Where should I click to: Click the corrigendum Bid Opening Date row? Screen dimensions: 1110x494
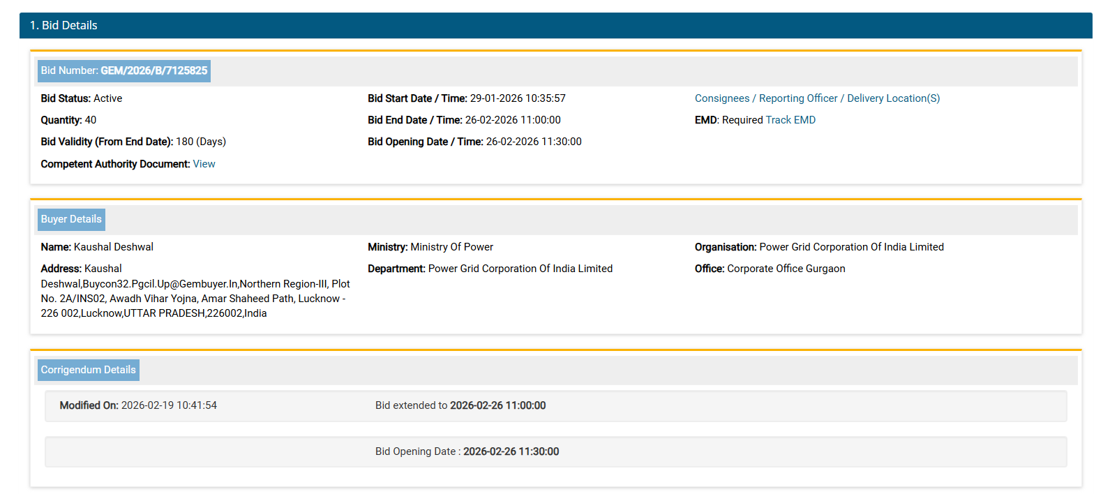(x=555, y=452)
